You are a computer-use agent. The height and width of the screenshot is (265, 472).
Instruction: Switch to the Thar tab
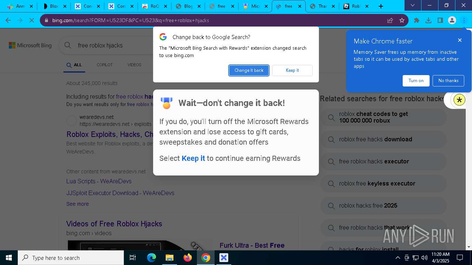point(323,6)
